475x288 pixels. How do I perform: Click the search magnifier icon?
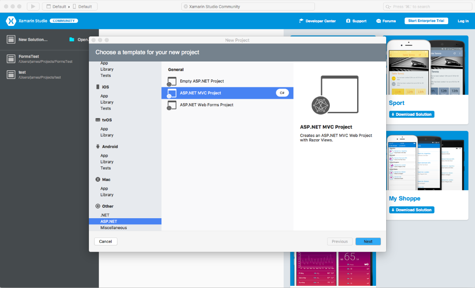click(x=388, y=7)
